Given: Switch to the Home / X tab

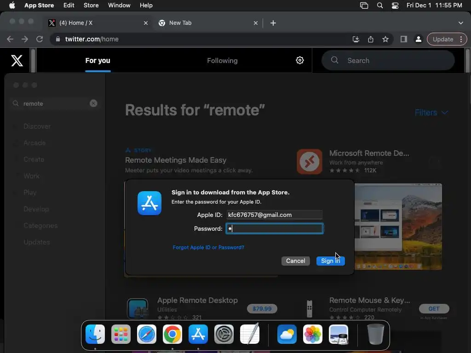Looking at the screenshot, I should tap(99, 23).
